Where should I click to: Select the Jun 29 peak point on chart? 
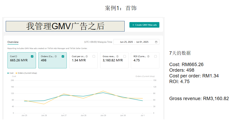click(103, 91)
